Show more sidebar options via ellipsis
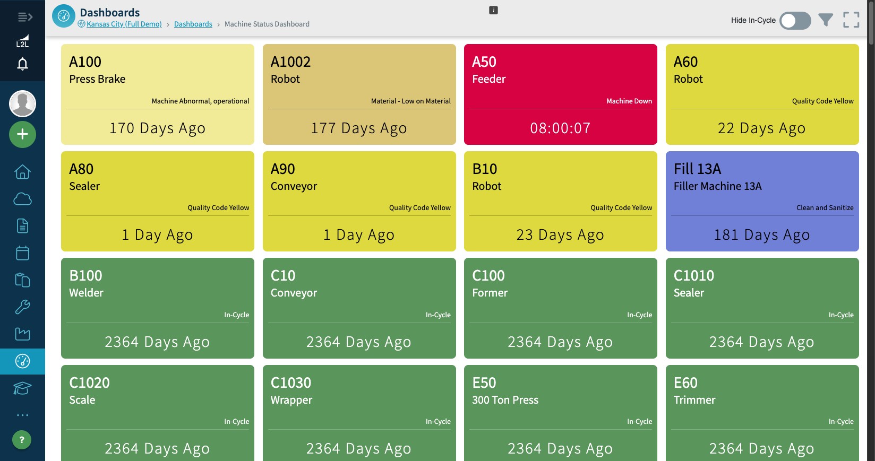Screen dimensions: 875x461 [22, 415]
